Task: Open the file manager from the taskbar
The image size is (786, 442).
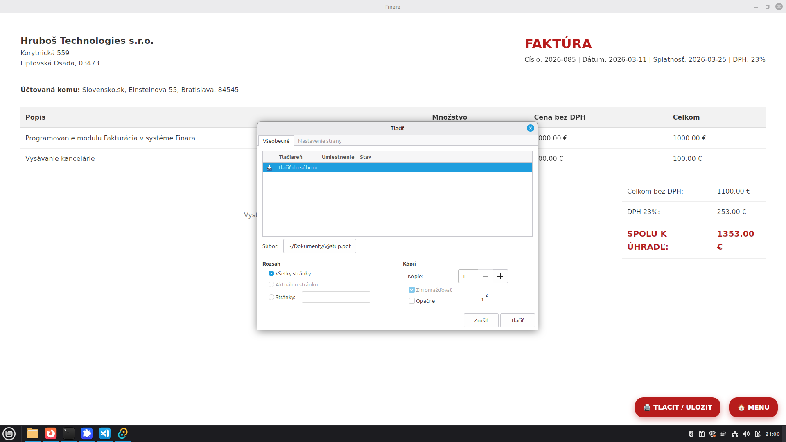Action: click(32, 433)
